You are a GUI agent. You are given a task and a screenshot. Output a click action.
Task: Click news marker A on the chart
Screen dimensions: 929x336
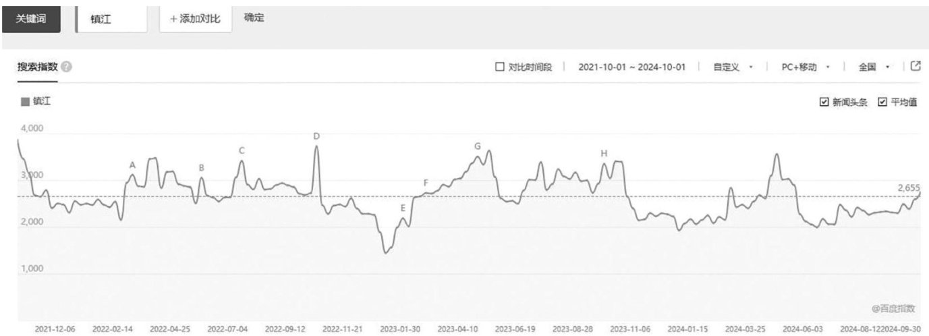(132, 165)
